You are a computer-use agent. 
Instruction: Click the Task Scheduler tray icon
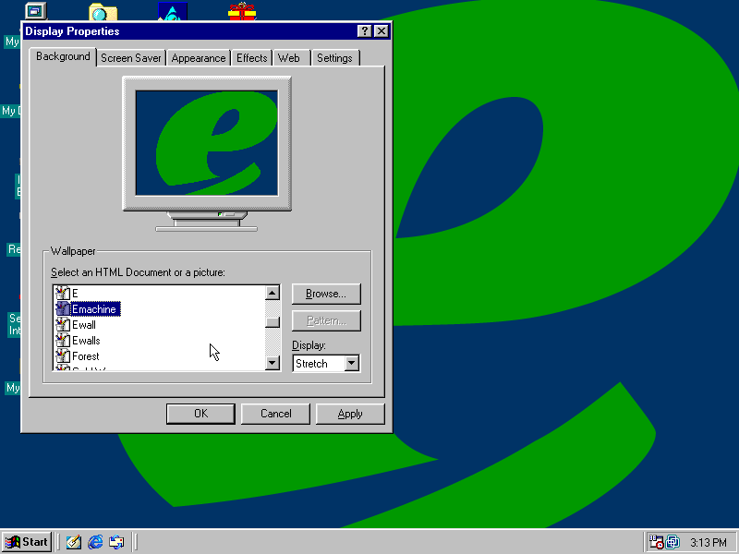point(656,542)
